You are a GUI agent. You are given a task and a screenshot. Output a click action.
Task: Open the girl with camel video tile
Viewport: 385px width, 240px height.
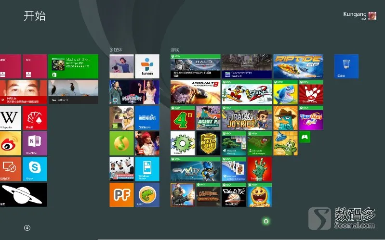point(121,118)
